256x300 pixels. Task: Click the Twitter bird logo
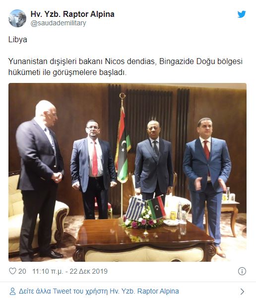click(242, 14)
